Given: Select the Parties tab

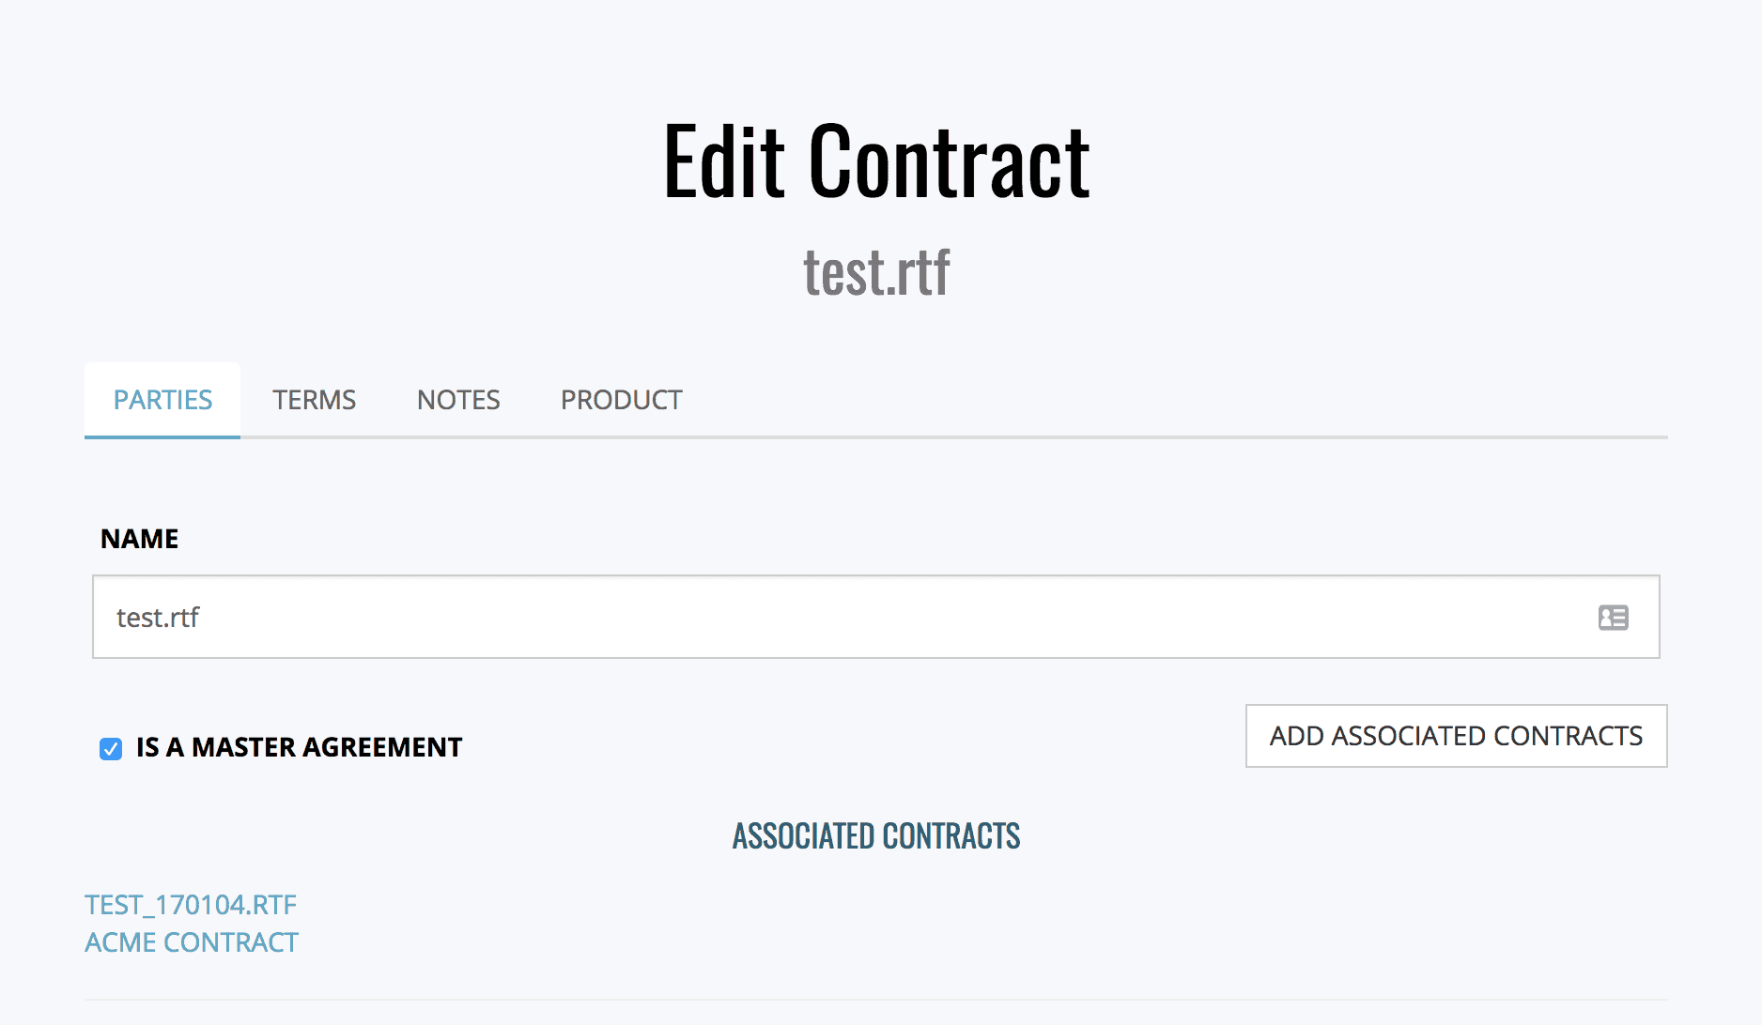Looking at the screenshot, I should [162, 400].
